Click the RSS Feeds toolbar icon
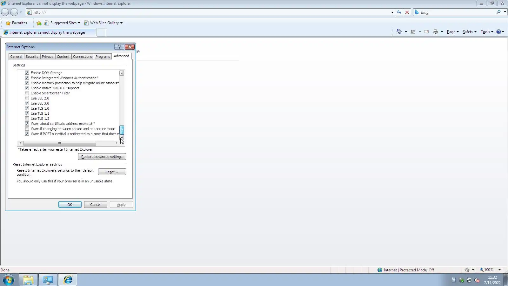The height and width of the screenshot is (286, 508). tap(413, 32)
